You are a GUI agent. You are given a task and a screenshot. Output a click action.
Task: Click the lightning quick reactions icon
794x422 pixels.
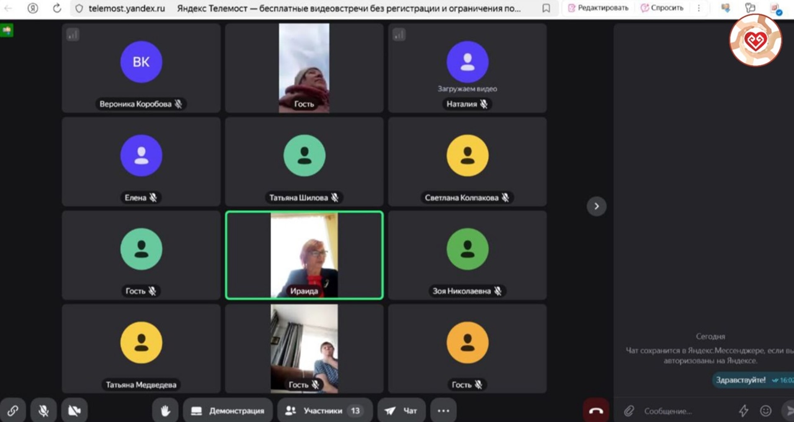click(x=743, y=411)
